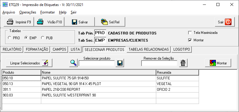The image size is (239, 112).
Task: Click the Tab Sec. EMP field
Action: click(x=100, y=40)
